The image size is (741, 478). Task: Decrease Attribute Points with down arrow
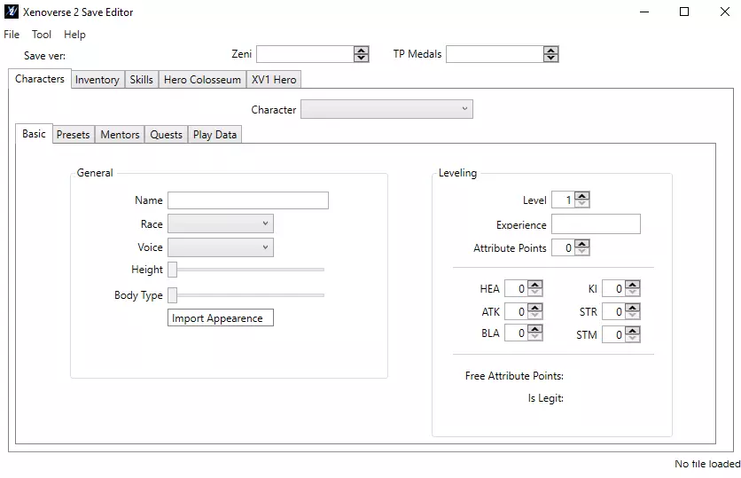tap(581, 252)
